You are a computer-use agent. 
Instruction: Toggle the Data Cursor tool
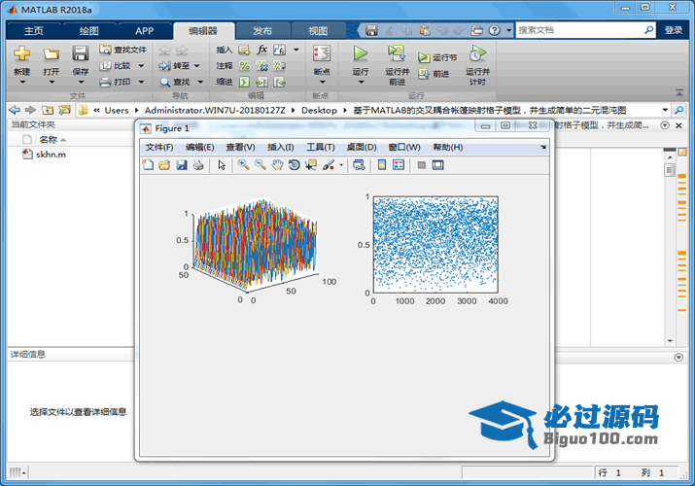311,165
